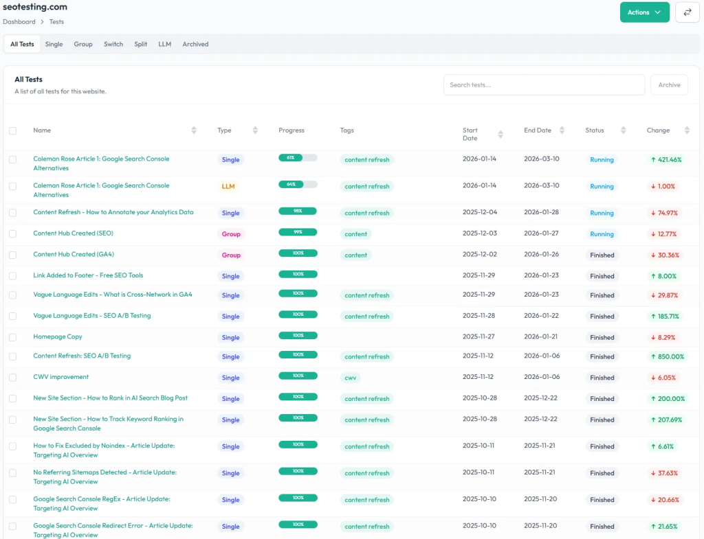Open the Archived tests tab

tap(195, 44)
